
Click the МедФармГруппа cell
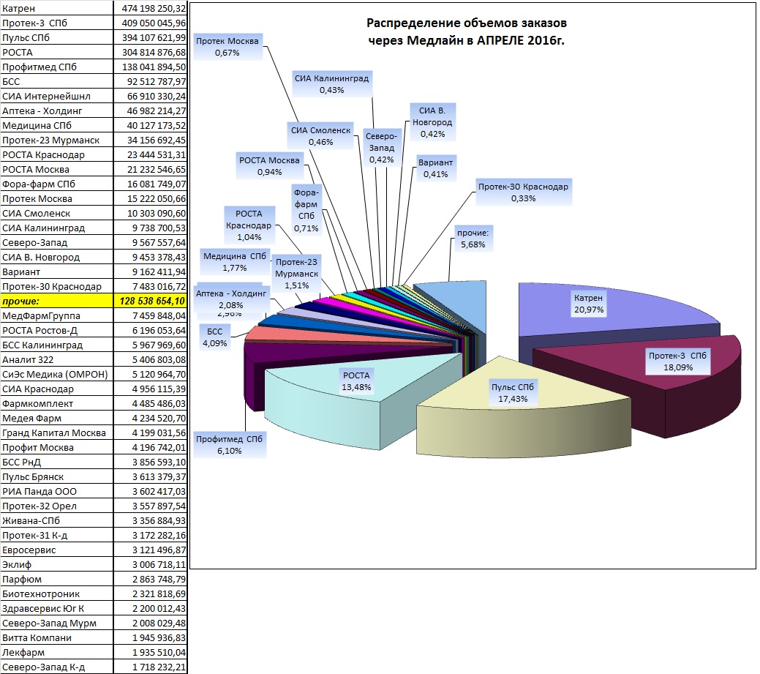[57, 315]
